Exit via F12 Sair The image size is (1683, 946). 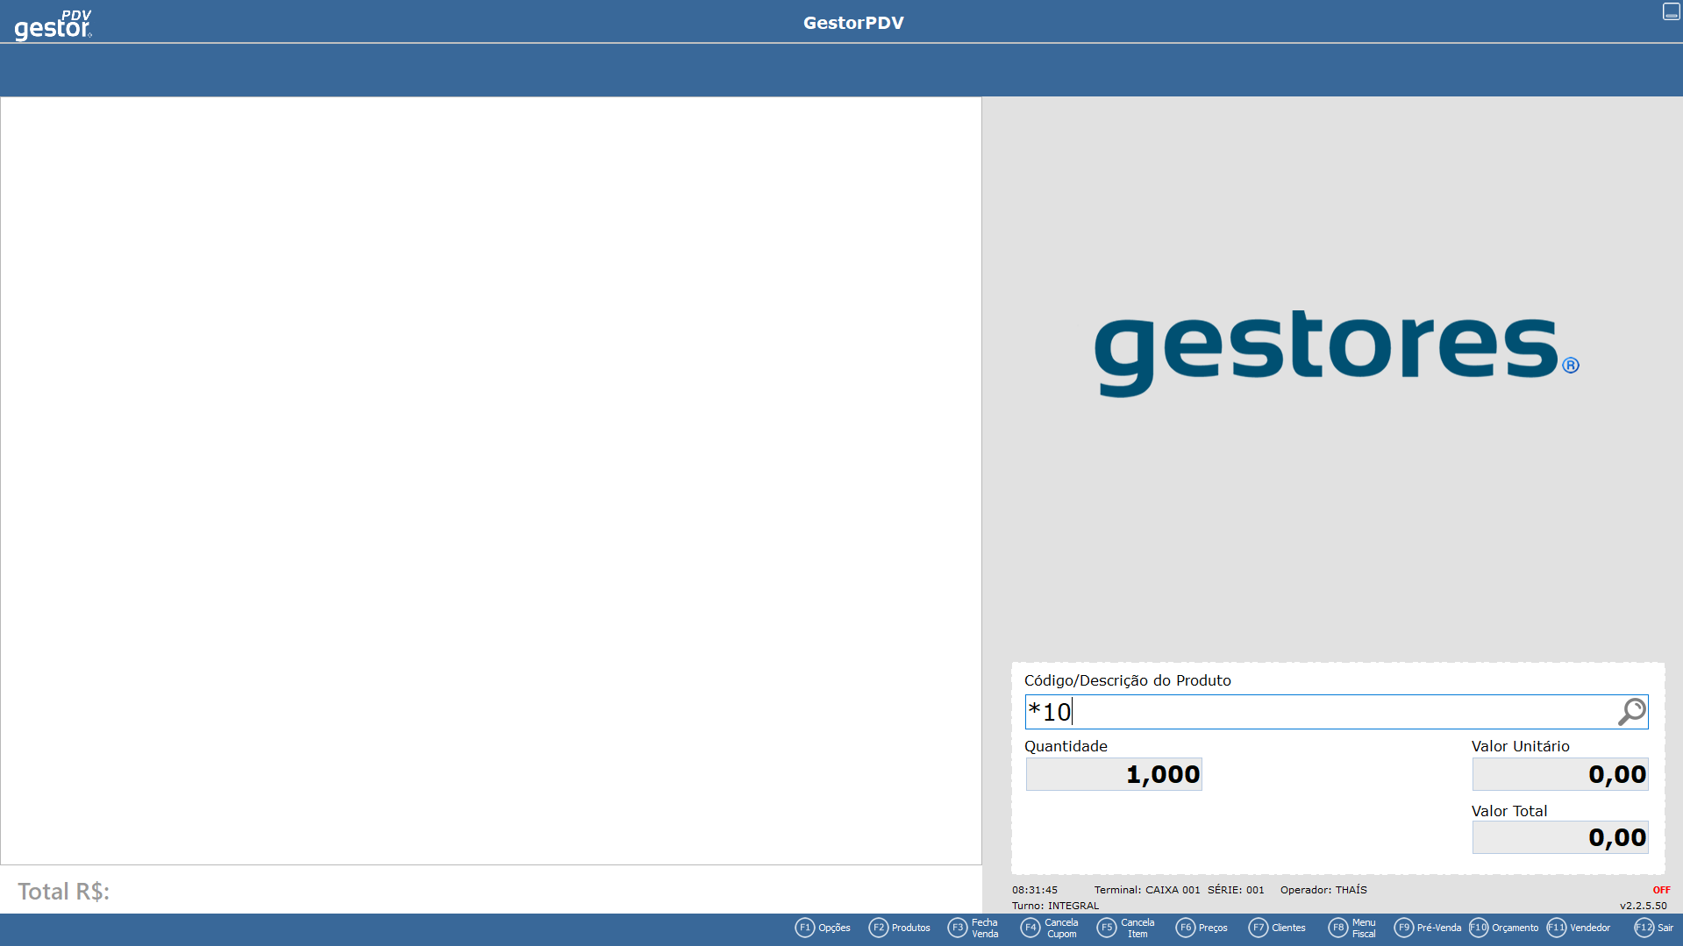coord(1654,928)
